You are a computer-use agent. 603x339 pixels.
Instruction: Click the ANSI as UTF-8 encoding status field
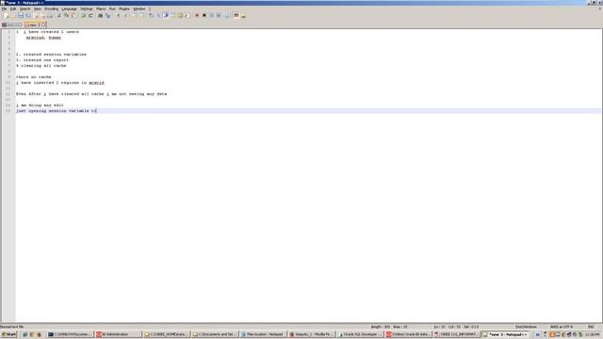(562, 327)
